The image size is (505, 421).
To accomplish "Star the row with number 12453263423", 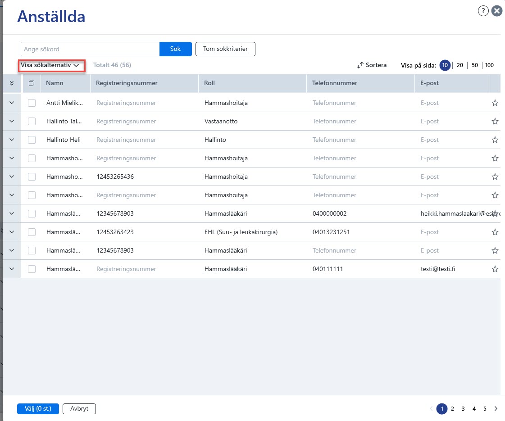I will pos(495,232).
